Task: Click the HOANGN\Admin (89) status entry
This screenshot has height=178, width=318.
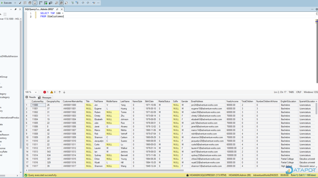Action: pyautogui.click(x=239, y=175)
